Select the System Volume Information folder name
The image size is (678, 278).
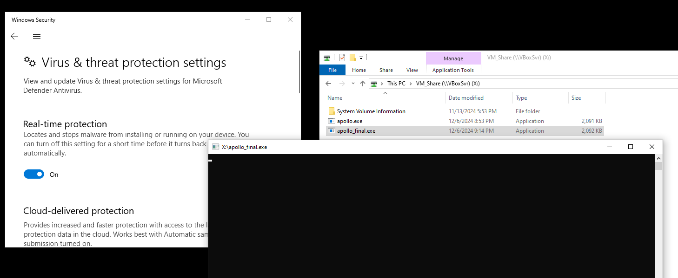click(x=371, y=111)
